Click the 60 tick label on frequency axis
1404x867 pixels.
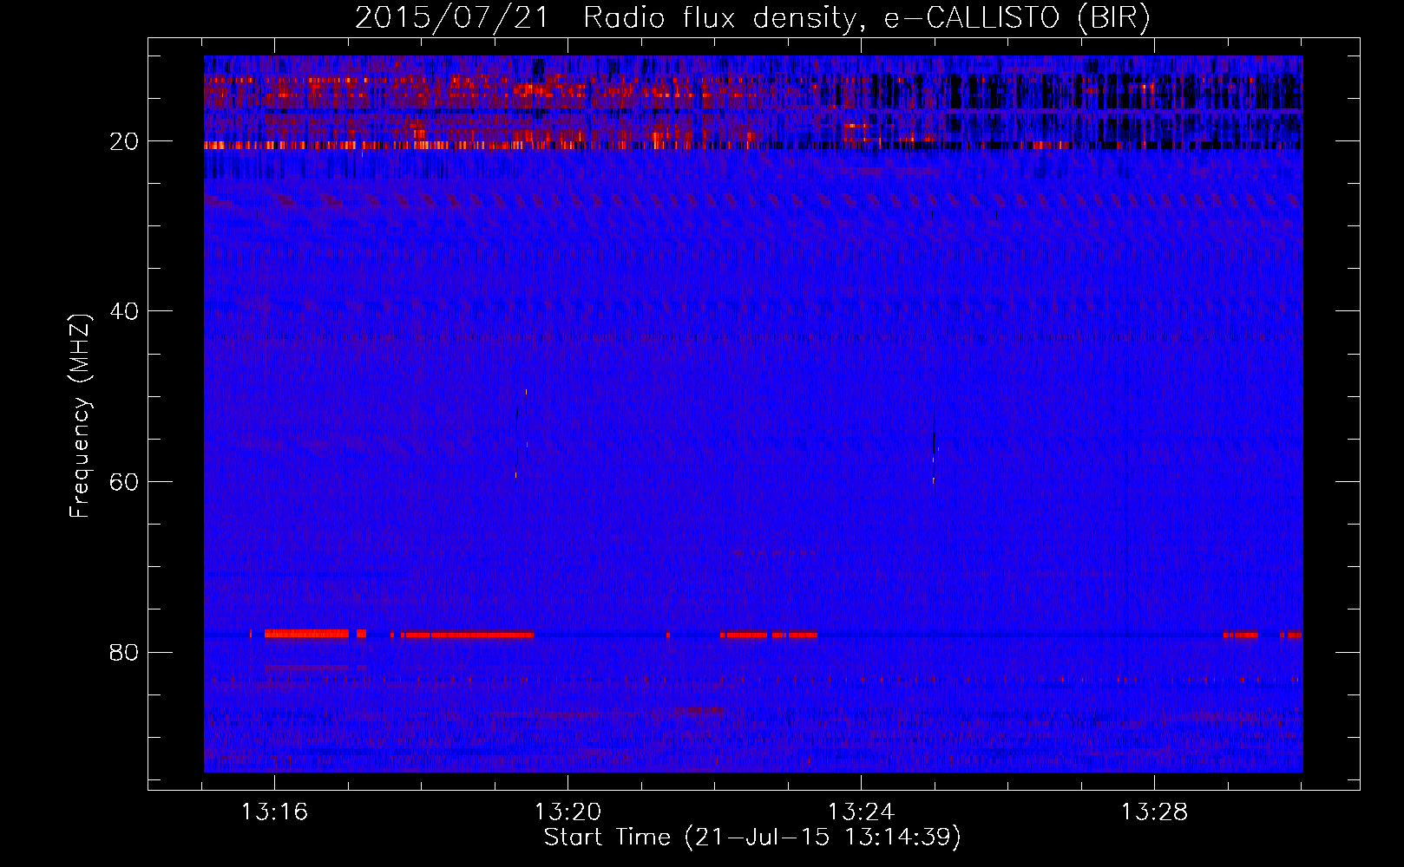[125, 482]
